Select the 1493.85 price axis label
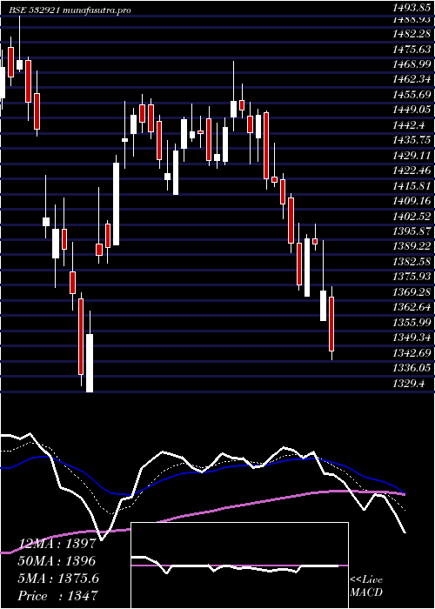The height and width of the screenshot is (609, 435). [x=412, y=7]
